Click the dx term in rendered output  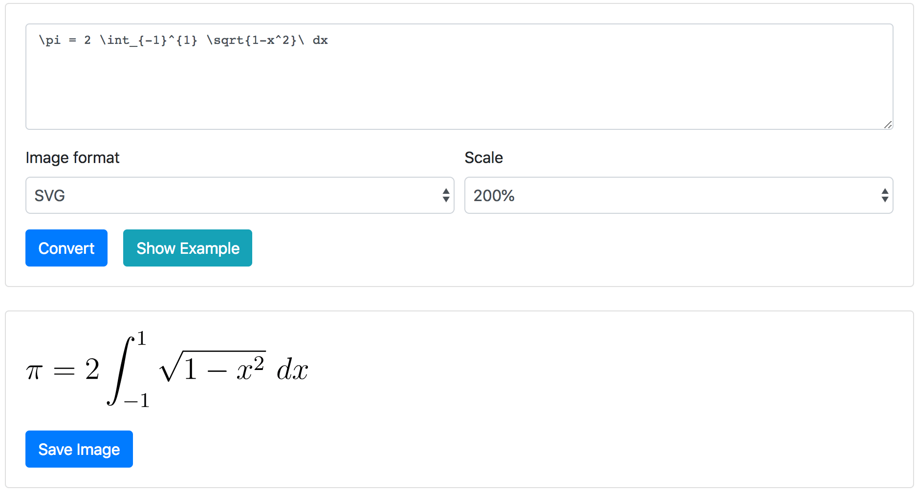point(292,370)
